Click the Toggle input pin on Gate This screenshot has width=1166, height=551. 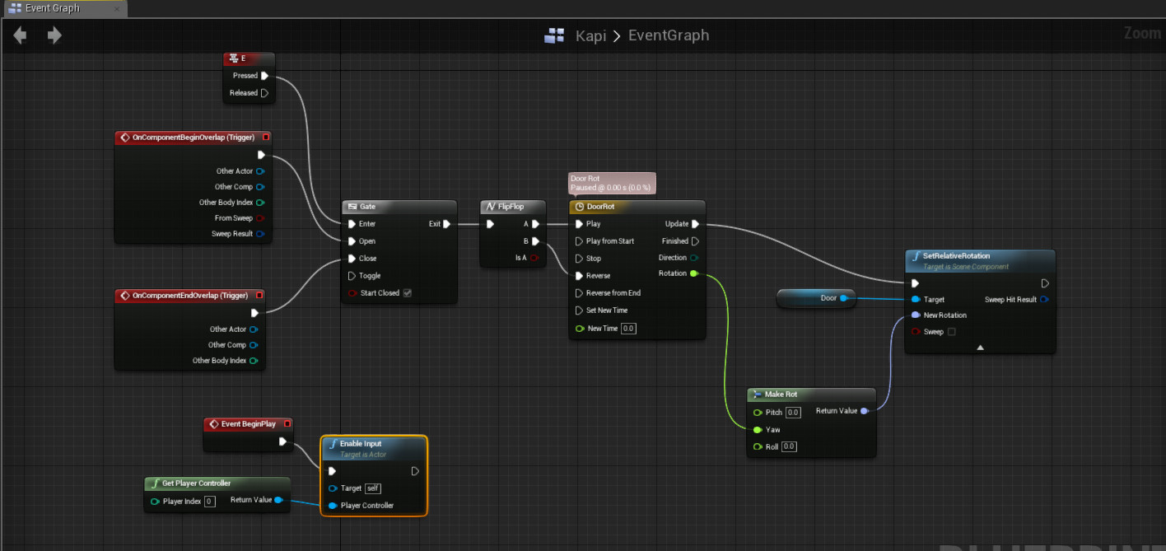(x=352, y=276)
